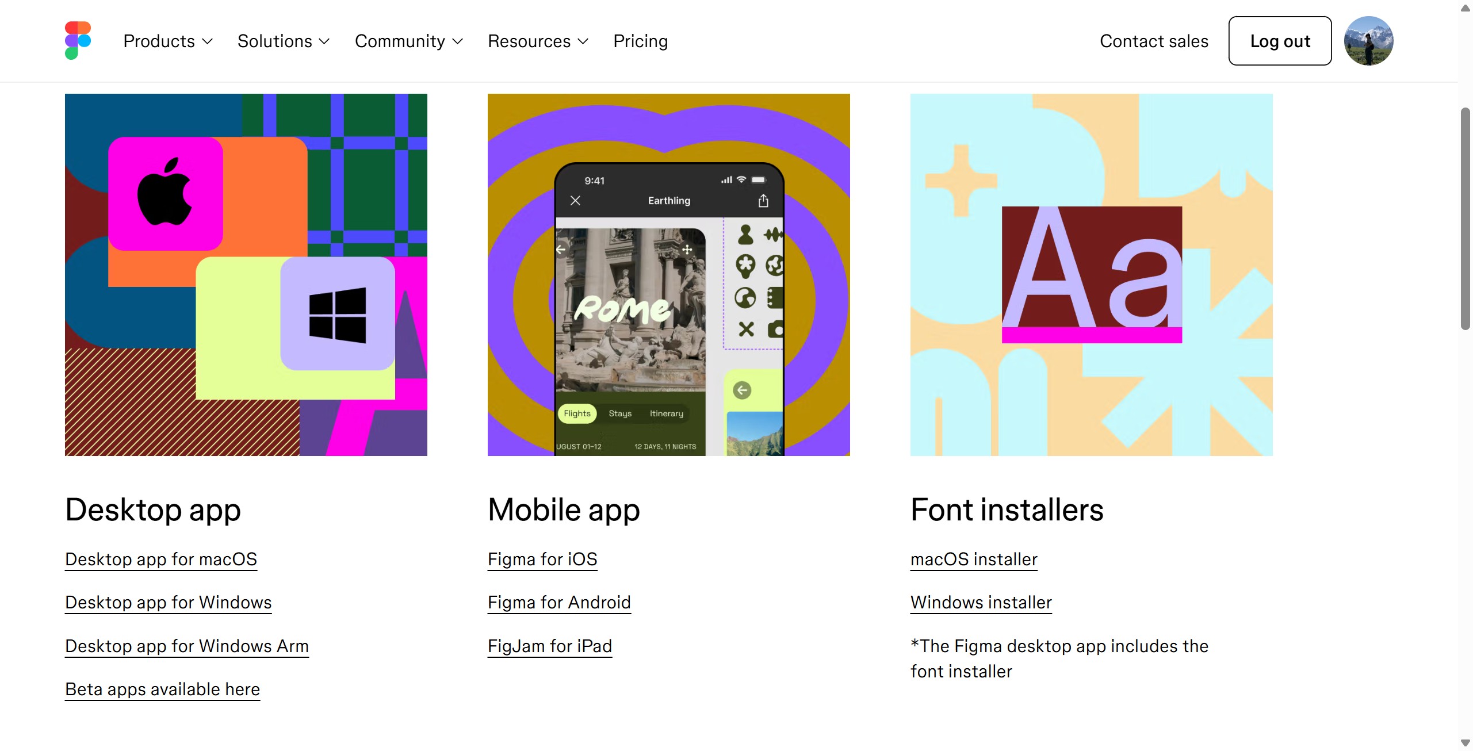Open FigJam for iPad link
The image size is (1473, 751).
coord(550,646)
